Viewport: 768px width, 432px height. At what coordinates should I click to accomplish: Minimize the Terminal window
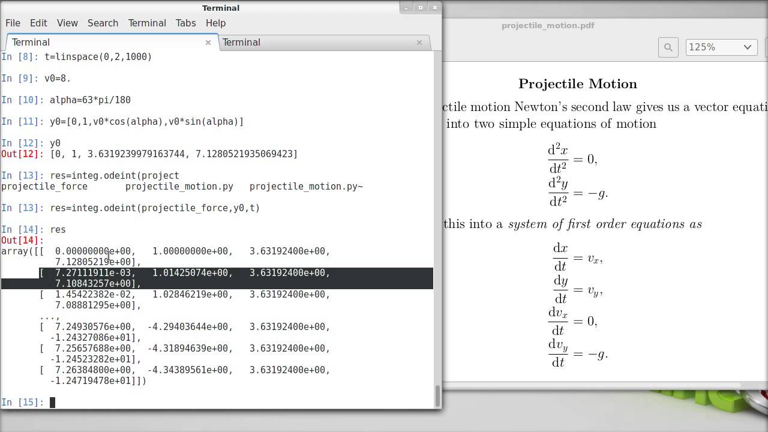pyautogui.click(x=406, y=8)
